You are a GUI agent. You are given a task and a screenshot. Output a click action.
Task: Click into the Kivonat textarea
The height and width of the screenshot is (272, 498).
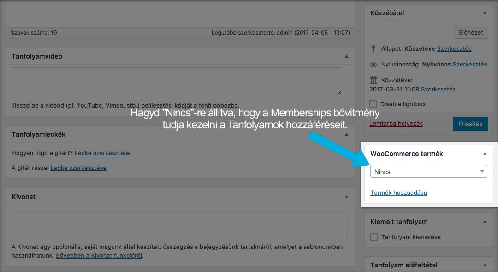click(x=180, y=224)
